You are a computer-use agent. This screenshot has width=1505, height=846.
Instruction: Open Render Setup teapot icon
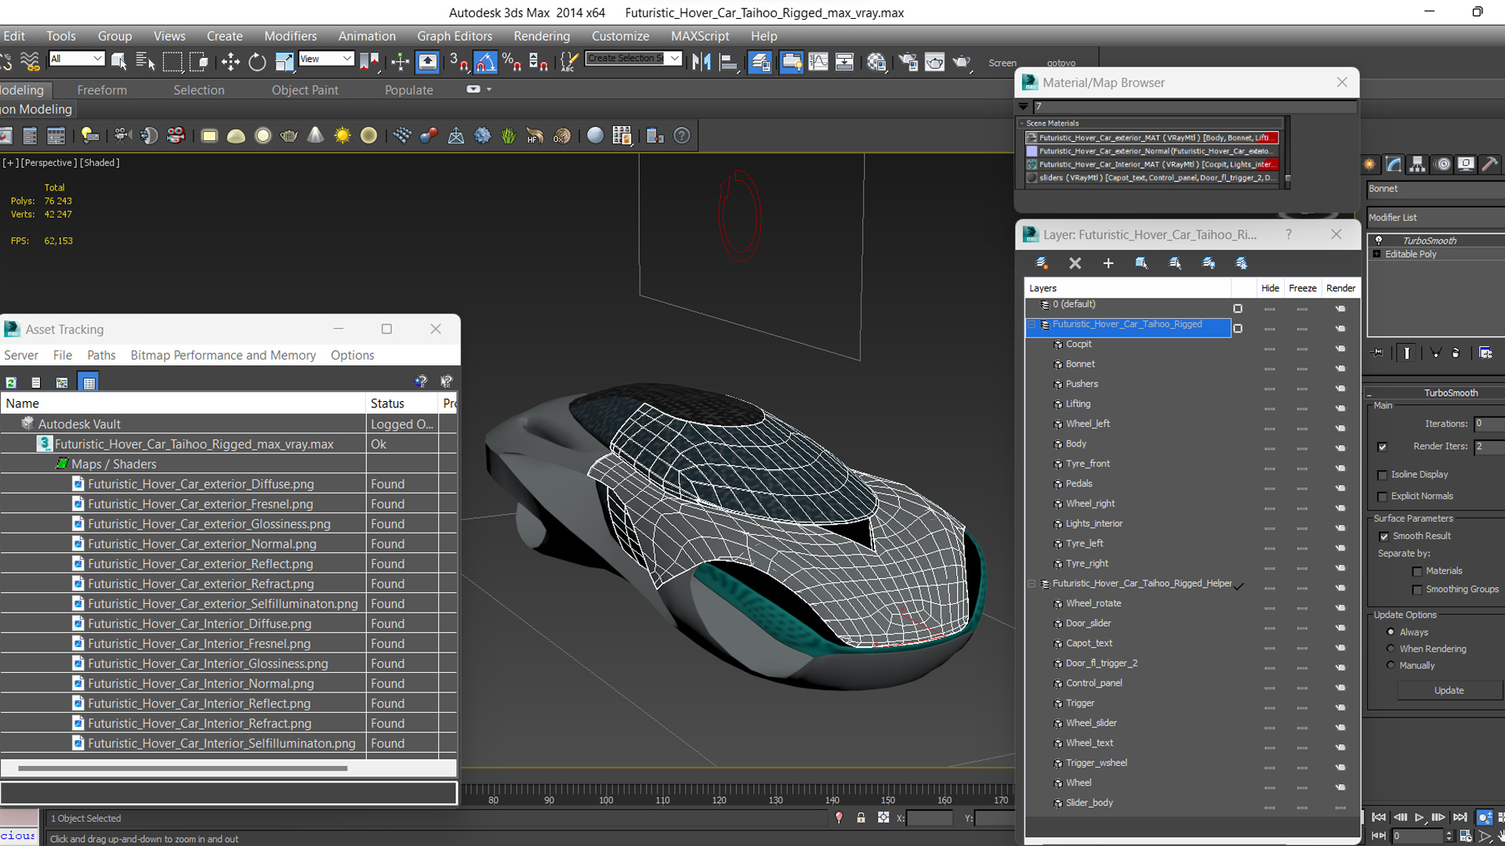[908, 62]
